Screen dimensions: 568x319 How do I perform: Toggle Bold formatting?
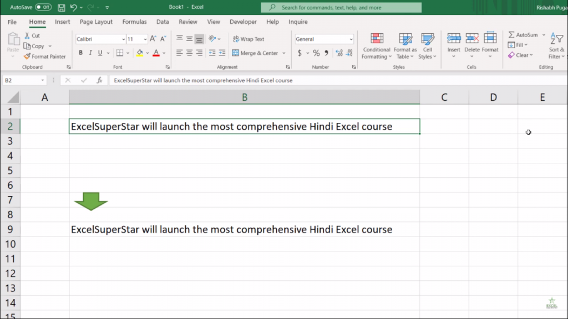(x=80, y=53)
